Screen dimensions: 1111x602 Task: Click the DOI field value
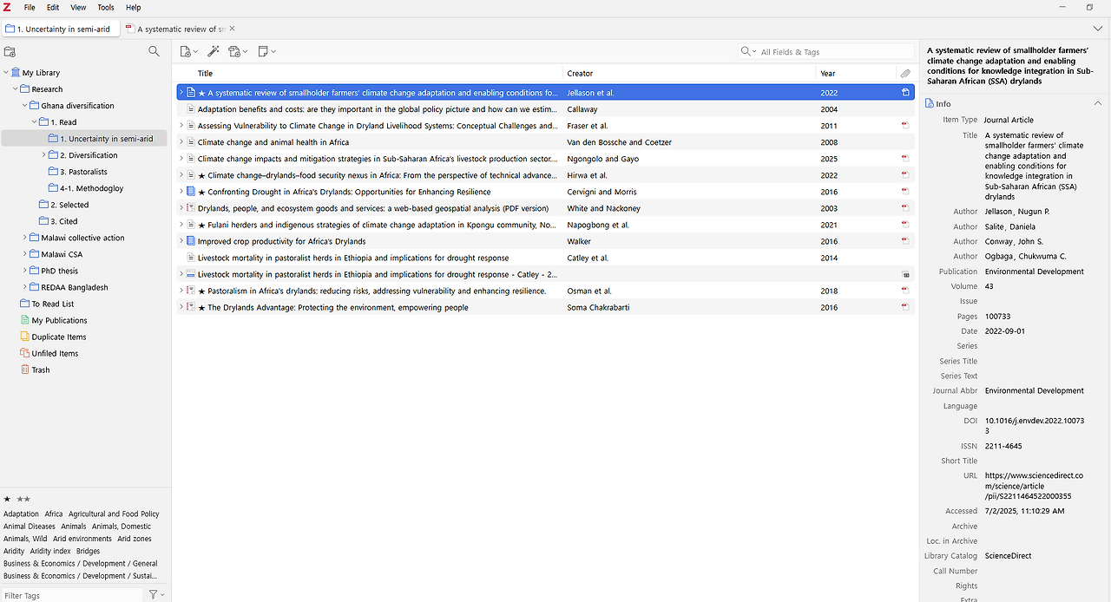[1034, 425]
